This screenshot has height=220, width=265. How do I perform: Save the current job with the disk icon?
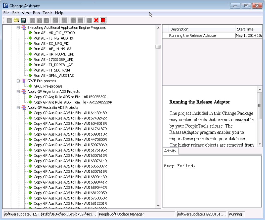(x=23, y=20)
